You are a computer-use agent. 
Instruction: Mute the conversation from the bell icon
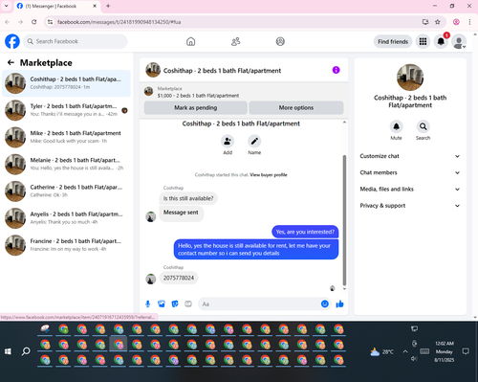396,126
